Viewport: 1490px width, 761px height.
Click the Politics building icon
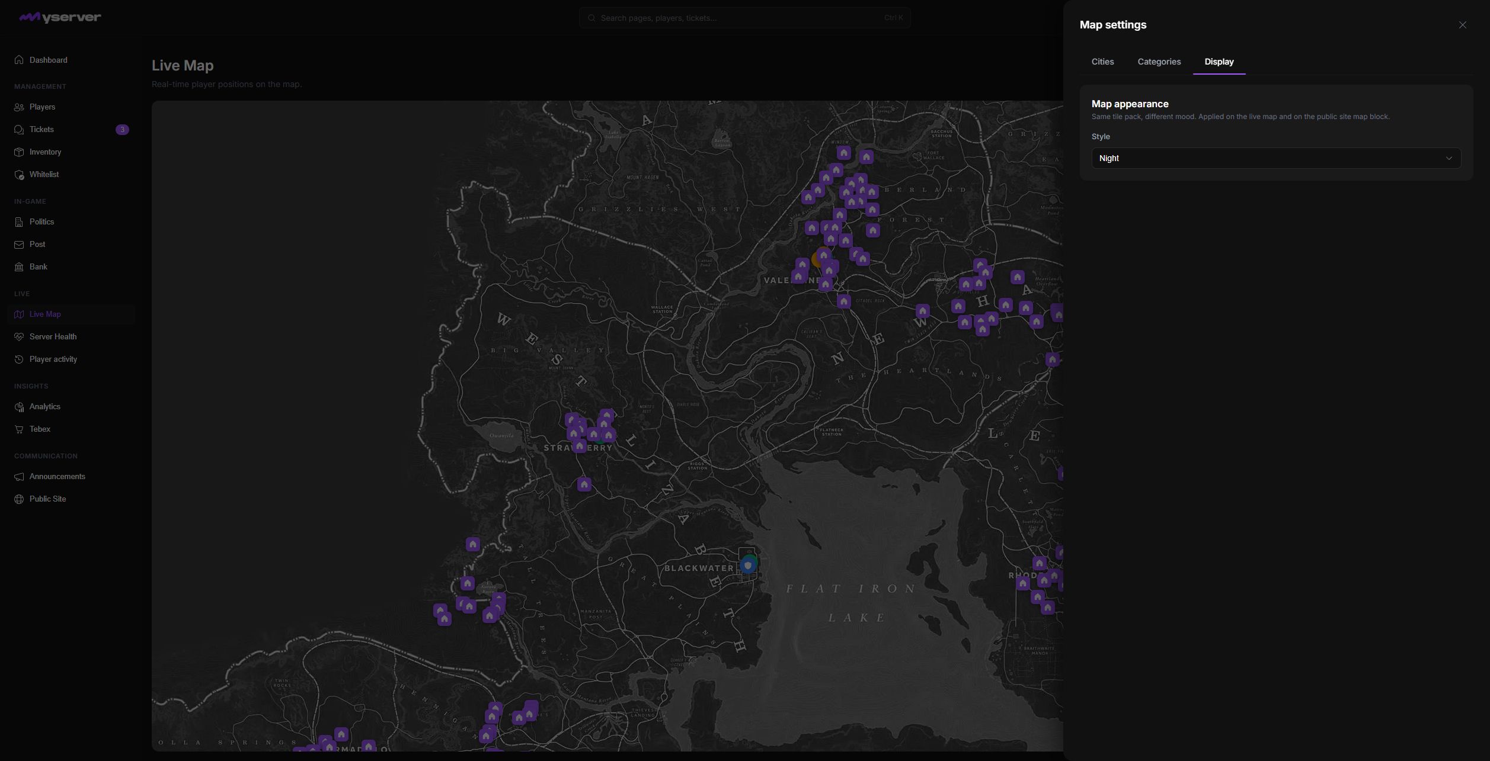click(x=19, y=222)
